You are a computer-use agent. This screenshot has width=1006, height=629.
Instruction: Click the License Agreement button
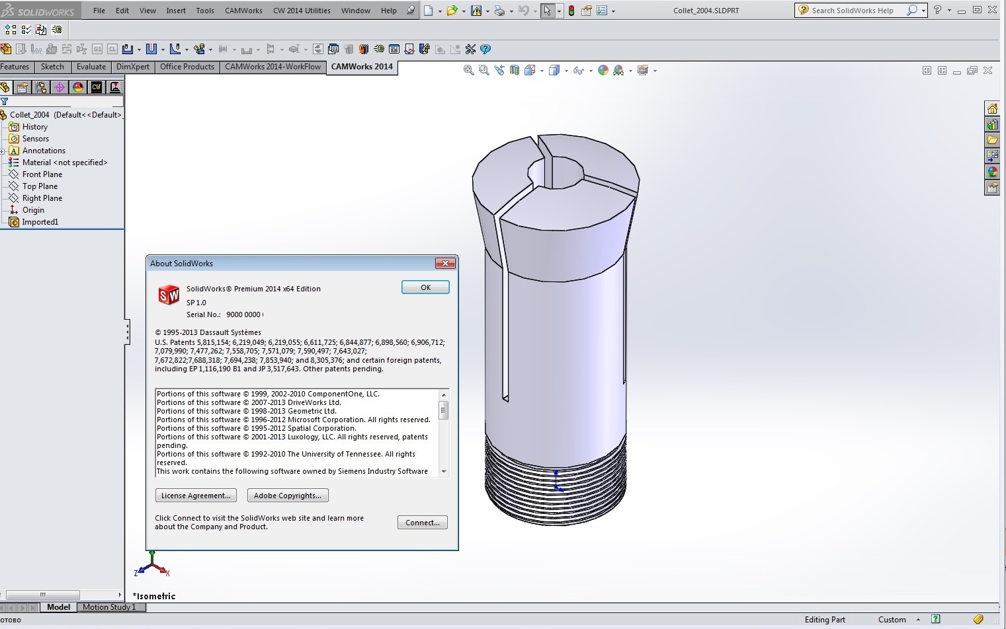[x=196, y=496]
